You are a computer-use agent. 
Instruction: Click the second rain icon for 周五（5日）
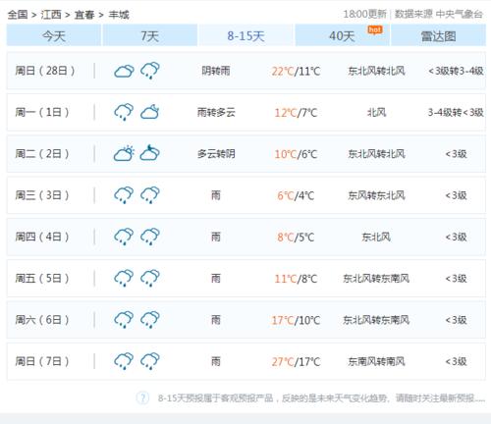click(x=150, y=278)
